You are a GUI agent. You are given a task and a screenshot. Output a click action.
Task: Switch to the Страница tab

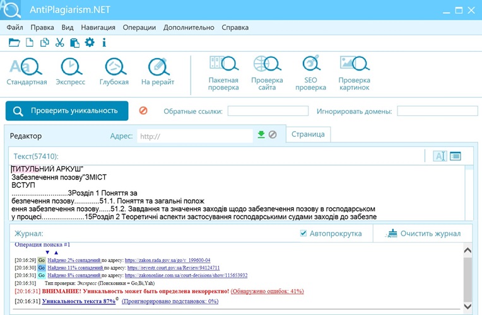[308, 134]
